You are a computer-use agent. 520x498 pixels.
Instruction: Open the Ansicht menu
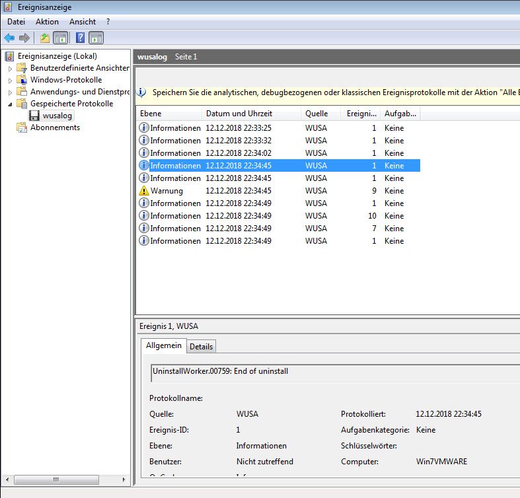(x=83, y=22)
